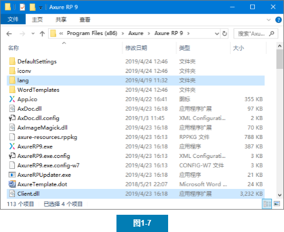284x232 pixels.
Task: Switch to details view layout icon
Action: click(x=267, y=204)
